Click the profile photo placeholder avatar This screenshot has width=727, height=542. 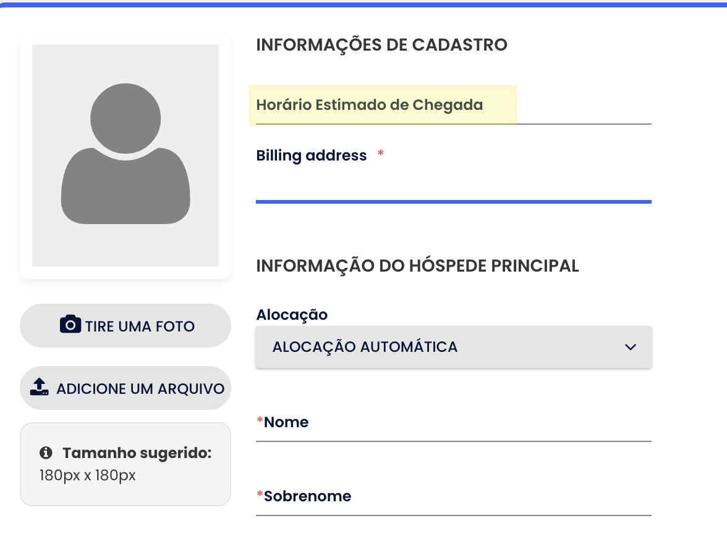tap(125, 155)
